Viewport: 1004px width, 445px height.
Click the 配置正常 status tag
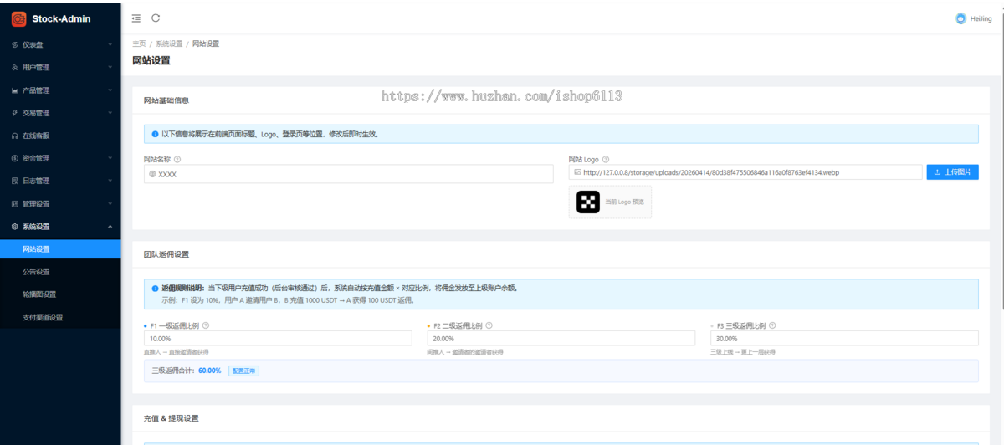click(x=243, y=371)
